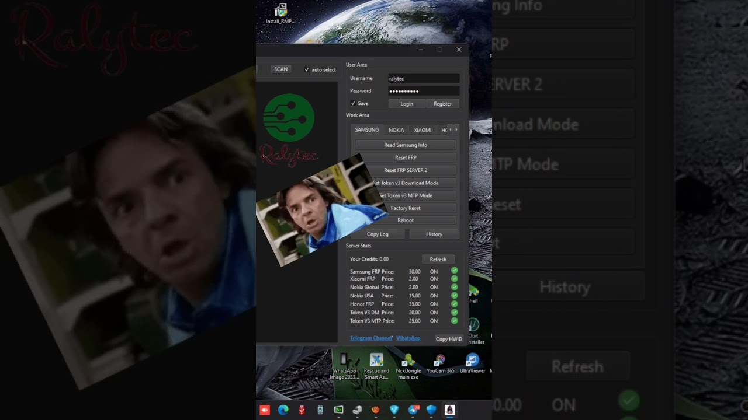Click Reset FRP SERVER 2 button
The image size is (748, 420).
(x=406, y=170)
